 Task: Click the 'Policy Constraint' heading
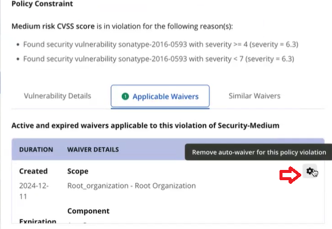42,4
